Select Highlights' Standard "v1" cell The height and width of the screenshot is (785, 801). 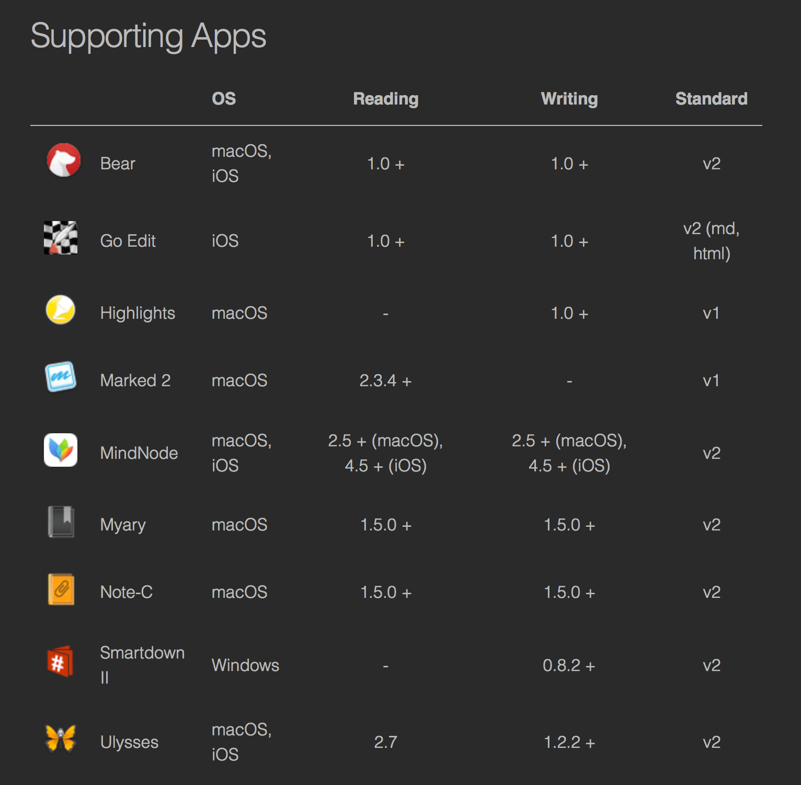click(x=712, y=314)
